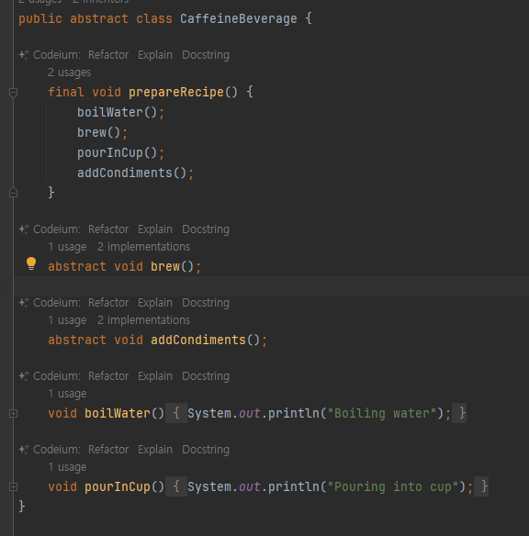Click the fold end marker of prepareRecipe

point(13,193)
